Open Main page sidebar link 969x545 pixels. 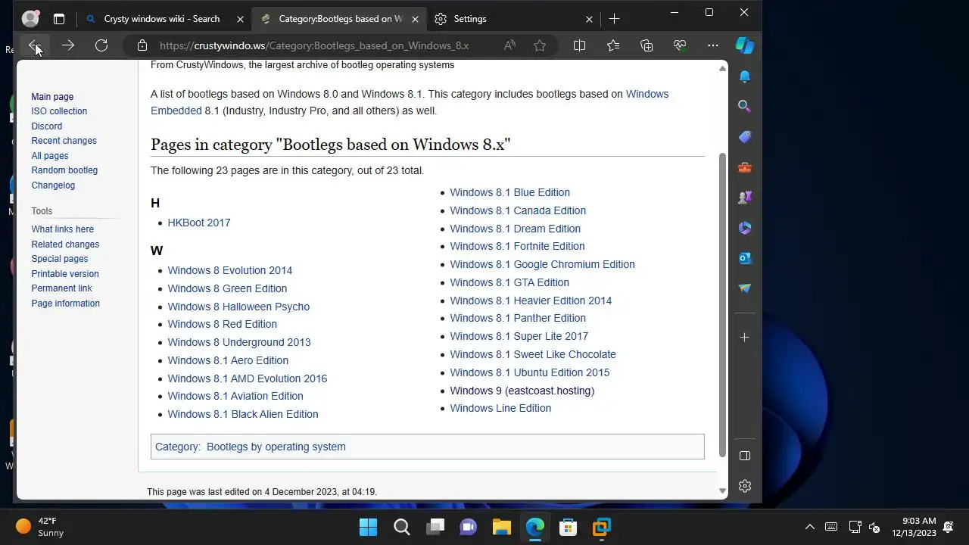[52, 97]
